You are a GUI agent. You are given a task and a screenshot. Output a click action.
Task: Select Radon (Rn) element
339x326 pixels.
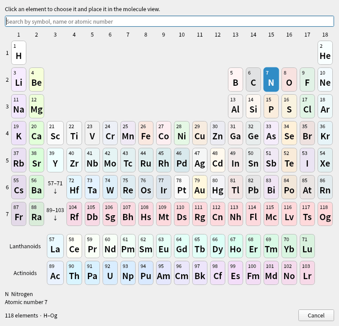pos(325,187)
